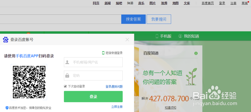Click the 你问题的答案 slogan text
The width and height of the screenshot is (251, 112).
[160, 82]
